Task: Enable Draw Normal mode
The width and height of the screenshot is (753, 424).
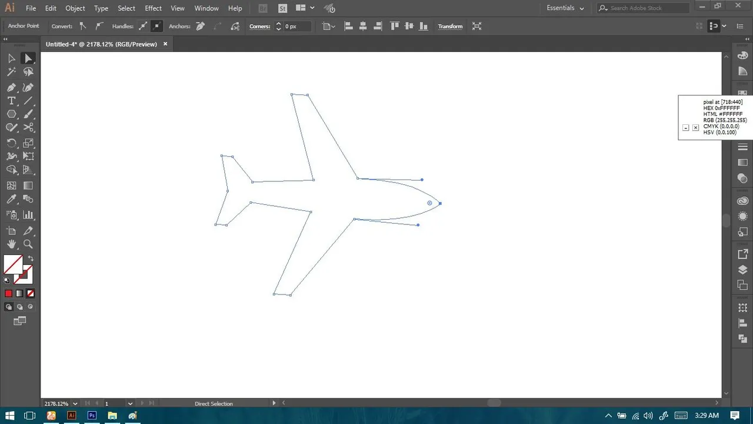Action: (9, 307)
